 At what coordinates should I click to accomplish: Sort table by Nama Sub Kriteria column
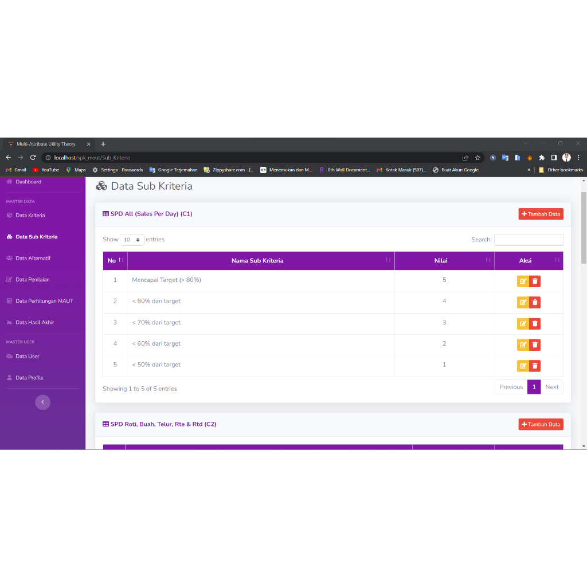(261, 261)
